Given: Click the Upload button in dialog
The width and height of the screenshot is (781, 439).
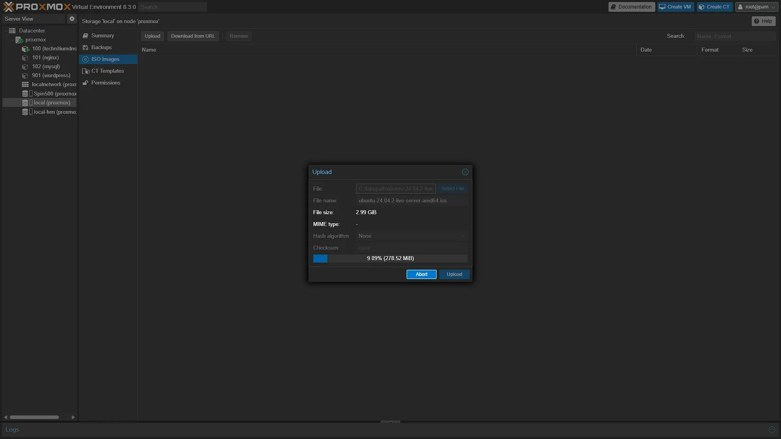Looking at the screenshot, I should [454, 274].
